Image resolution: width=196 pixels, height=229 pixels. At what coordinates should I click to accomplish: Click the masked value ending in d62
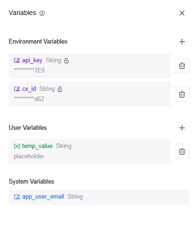(29, 99)
